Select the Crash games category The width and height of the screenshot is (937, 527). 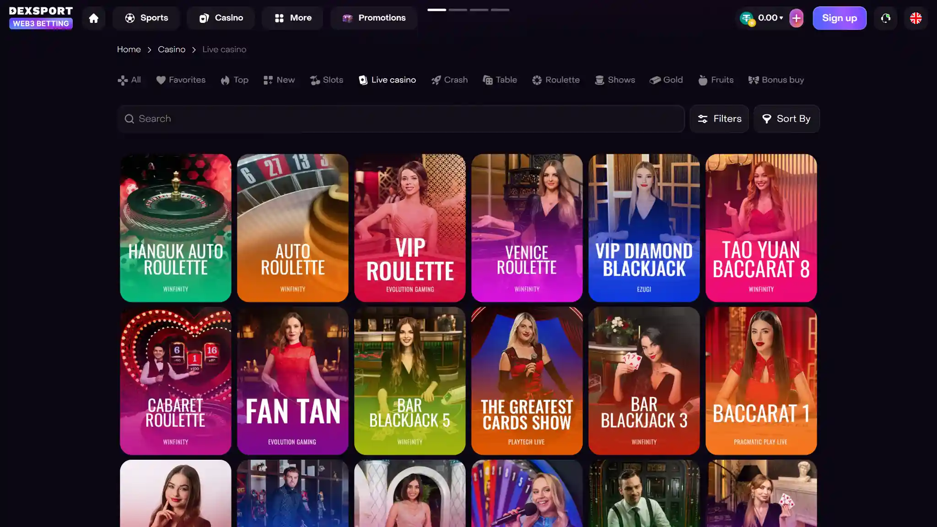449,80
